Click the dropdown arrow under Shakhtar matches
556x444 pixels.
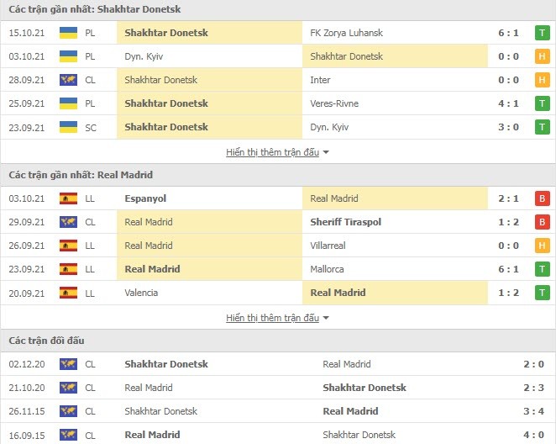click(x=326, y=152)
